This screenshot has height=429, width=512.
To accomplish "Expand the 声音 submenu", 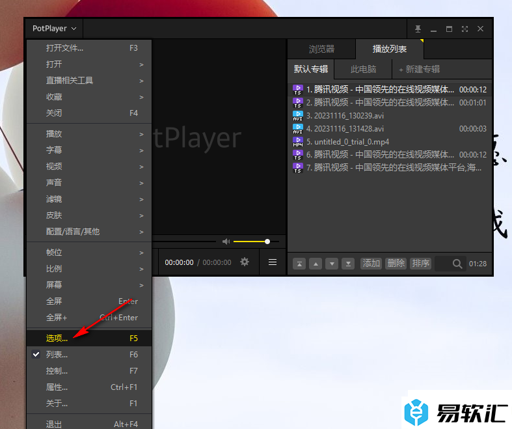I will [x=89, y=183].
